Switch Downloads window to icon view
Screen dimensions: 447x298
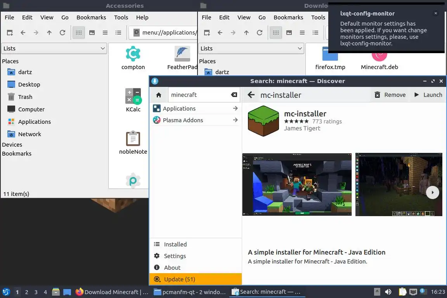(275, 33)
